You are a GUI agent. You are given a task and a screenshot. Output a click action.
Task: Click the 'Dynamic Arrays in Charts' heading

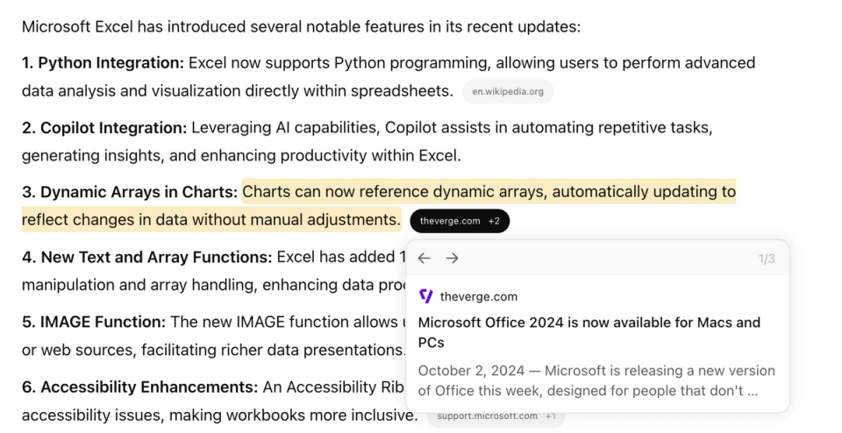click(139, 192)
